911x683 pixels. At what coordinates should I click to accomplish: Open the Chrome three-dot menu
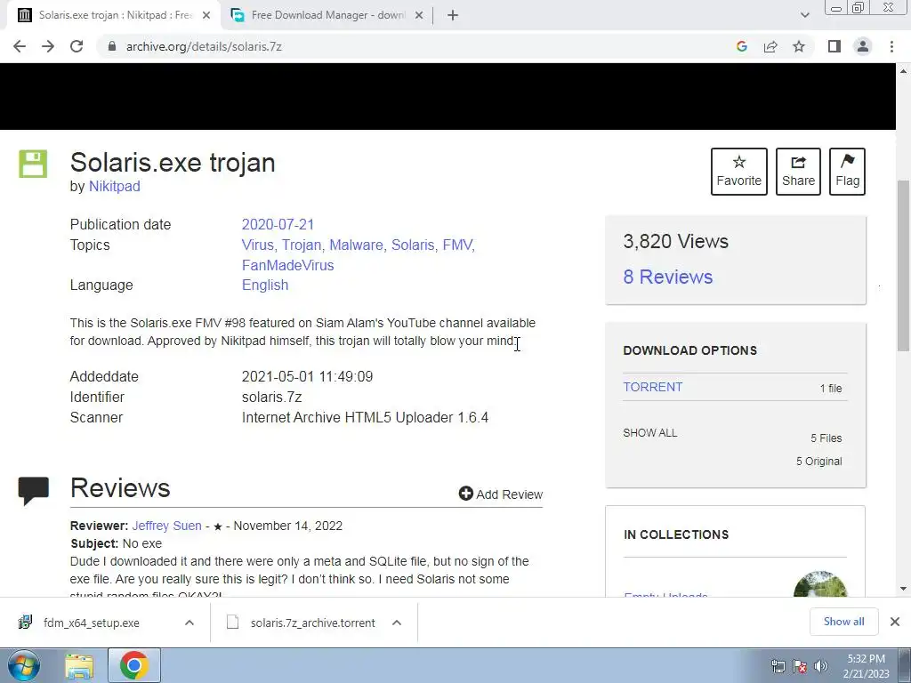[891, 46]
